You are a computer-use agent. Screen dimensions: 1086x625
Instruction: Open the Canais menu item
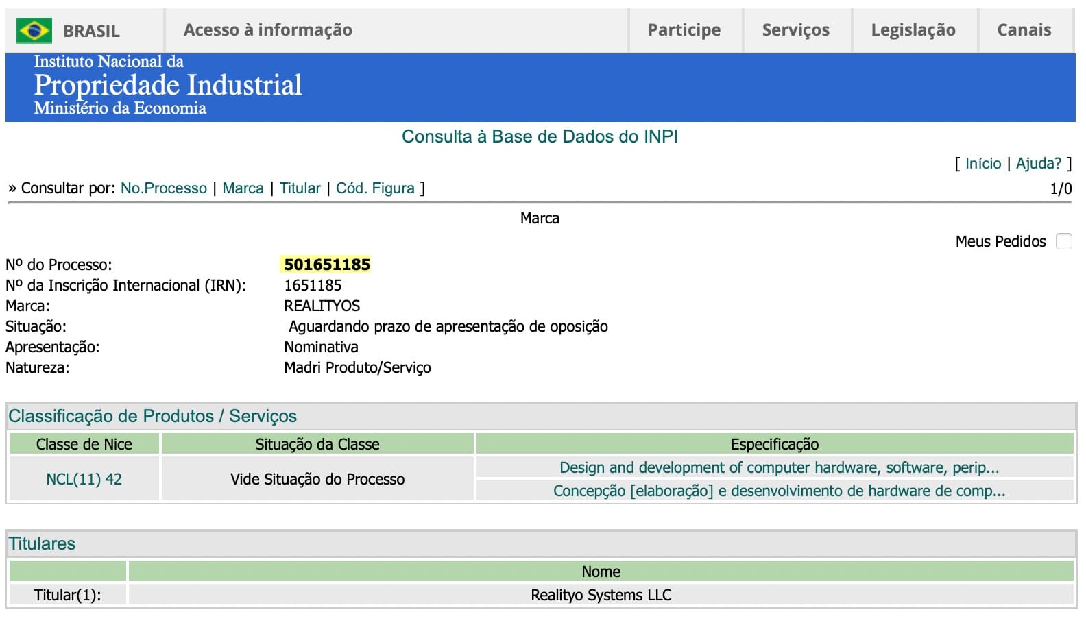pos(1024,29)
